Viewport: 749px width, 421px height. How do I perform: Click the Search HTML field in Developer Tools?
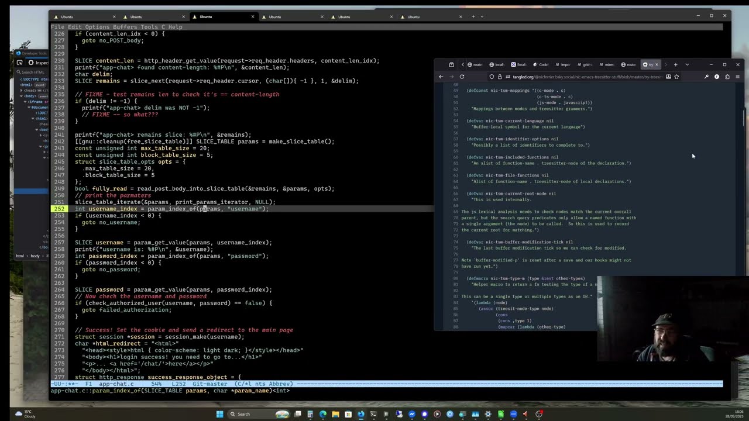coord(33,73)
